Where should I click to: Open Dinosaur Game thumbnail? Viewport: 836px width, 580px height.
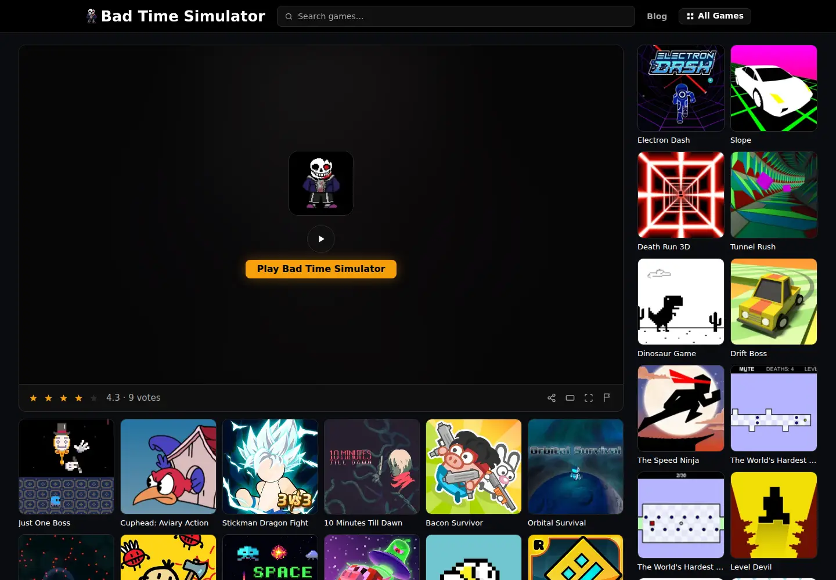681,302
